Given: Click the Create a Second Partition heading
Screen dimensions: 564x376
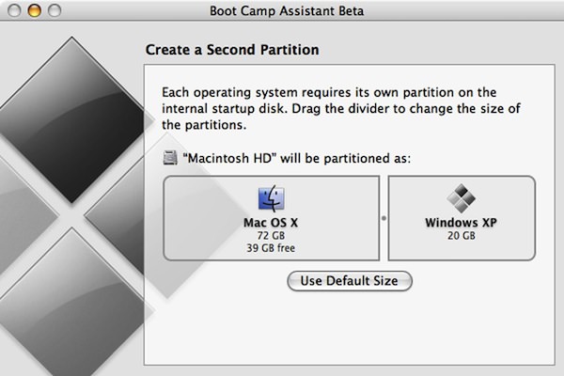Looking at the screenshot, I should click(x=232, y=50).
